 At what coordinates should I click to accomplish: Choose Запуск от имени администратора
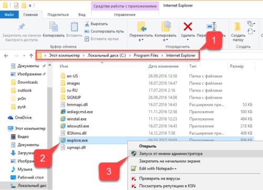[171, 154]
